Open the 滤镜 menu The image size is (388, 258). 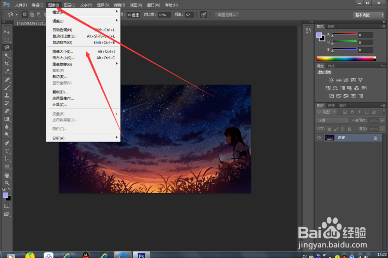(119, 5)
